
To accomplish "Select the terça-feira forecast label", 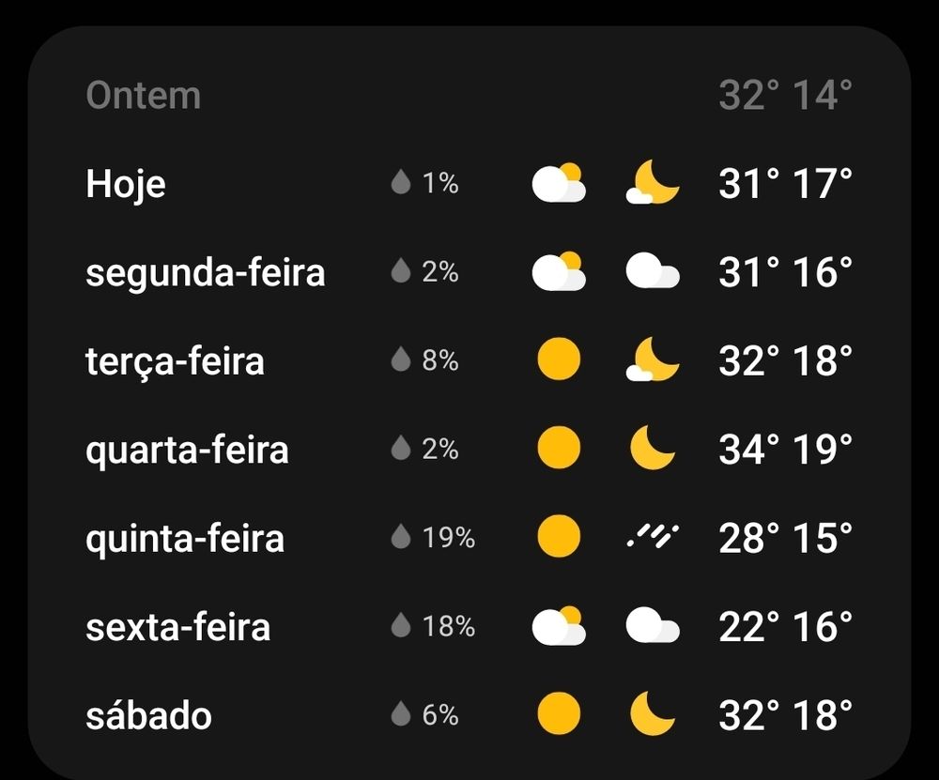I will [x=175, y=361].
